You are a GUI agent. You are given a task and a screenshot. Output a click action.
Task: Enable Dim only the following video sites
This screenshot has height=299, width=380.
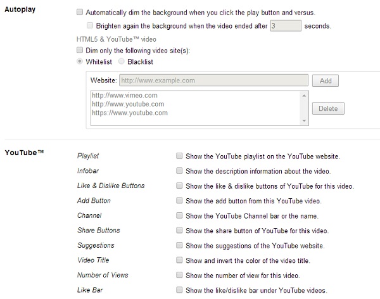coord(80,50)
